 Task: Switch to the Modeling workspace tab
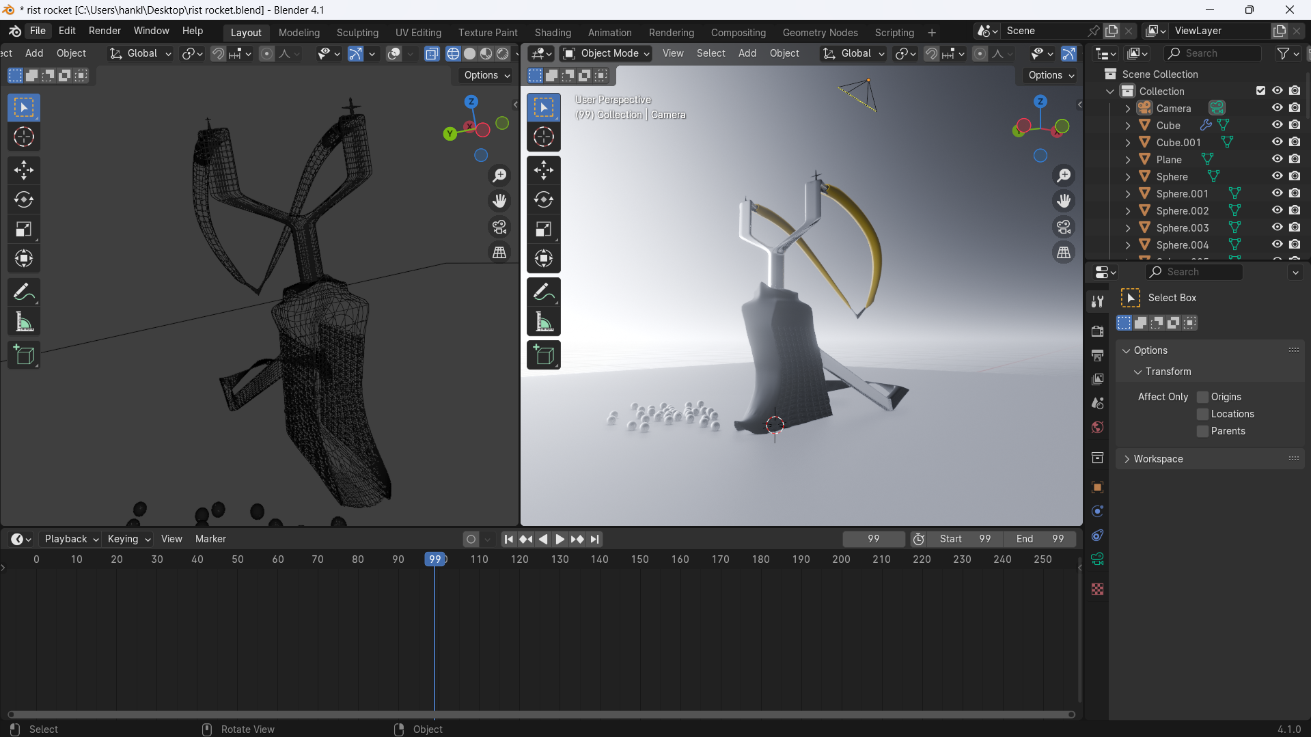299,32
